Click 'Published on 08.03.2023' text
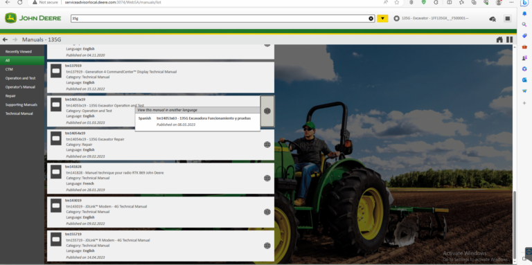Viewport: 532px width, 265px height. click(176, 125)
